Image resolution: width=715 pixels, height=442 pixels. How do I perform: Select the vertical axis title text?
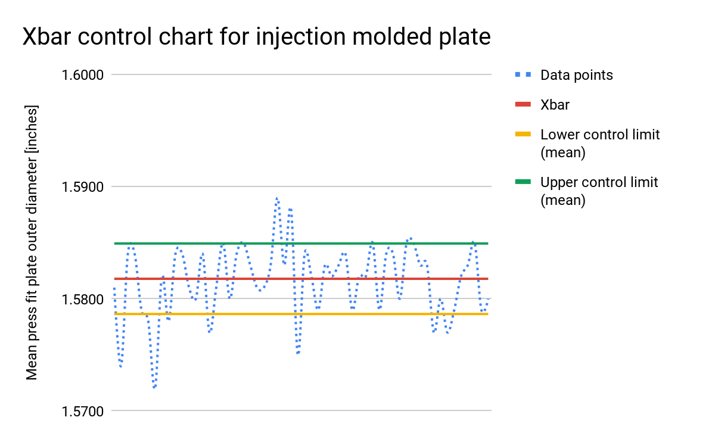pos(32,242)
